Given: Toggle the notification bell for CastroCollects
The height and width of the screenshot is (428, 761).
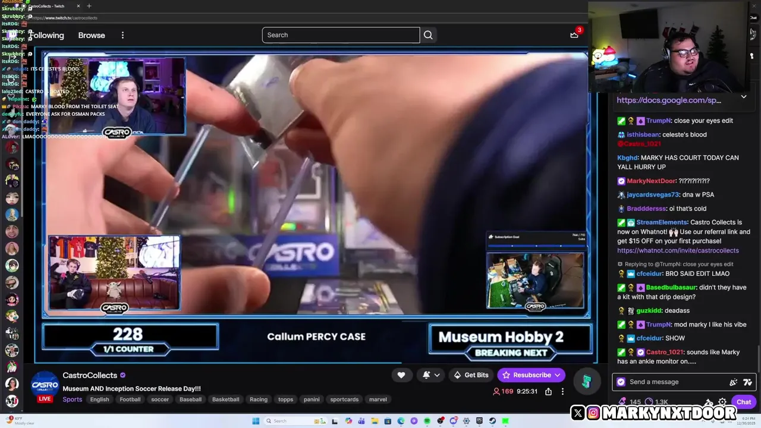Looking at the screenshot, I should pyautogui.click(x=426, y=375).
